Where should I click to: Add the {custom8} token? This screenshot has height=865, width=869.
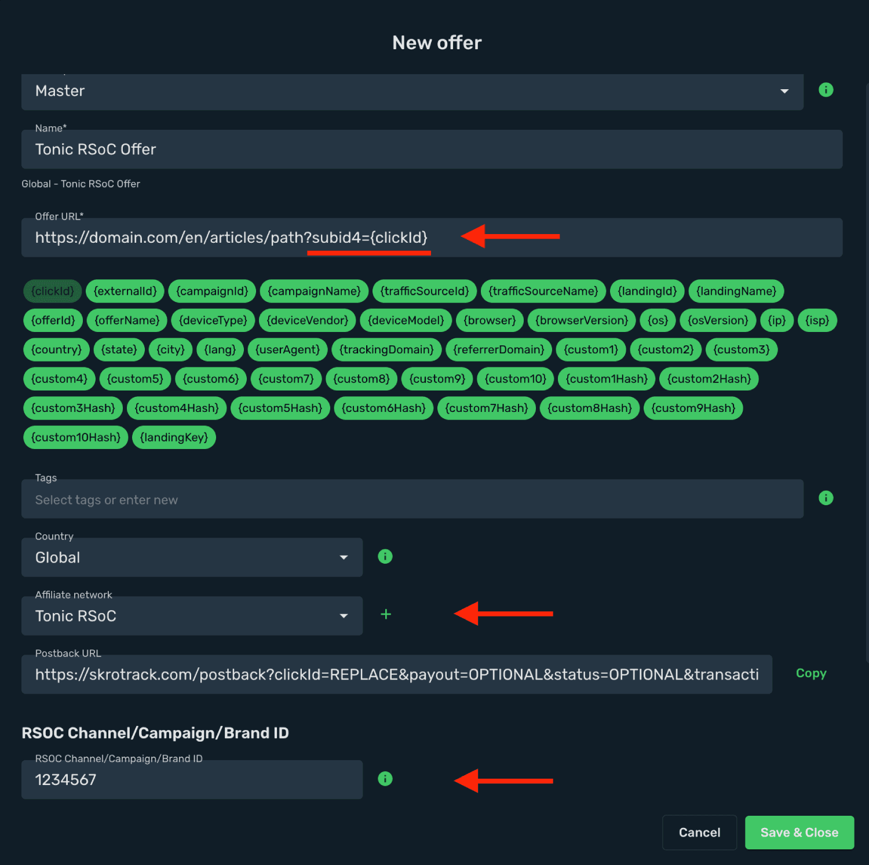pyautogui.click(x=362, y=379)
